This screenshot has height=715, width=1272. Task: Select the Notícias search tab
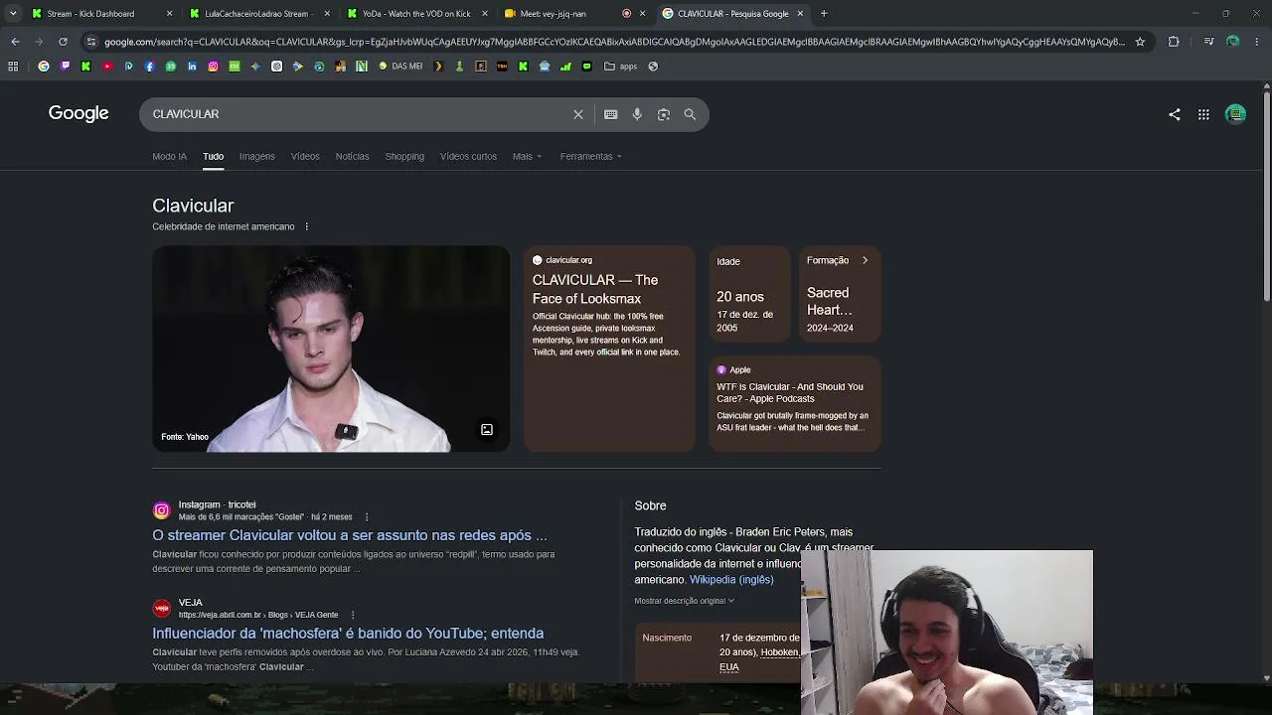[x=352, y=156]
